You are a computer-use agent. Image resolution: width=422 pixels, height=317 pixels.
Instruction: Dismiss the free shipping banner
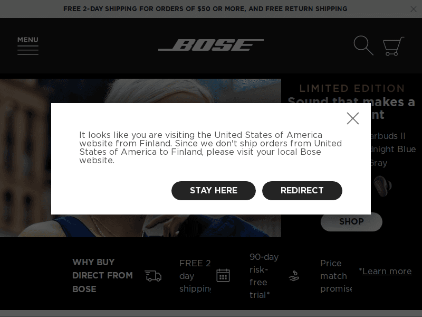[414, 9]
